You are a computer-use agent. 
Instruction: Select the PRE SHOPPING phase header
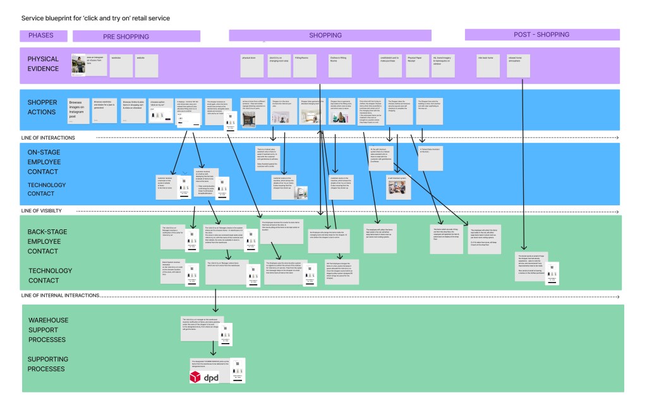point(136,36)
